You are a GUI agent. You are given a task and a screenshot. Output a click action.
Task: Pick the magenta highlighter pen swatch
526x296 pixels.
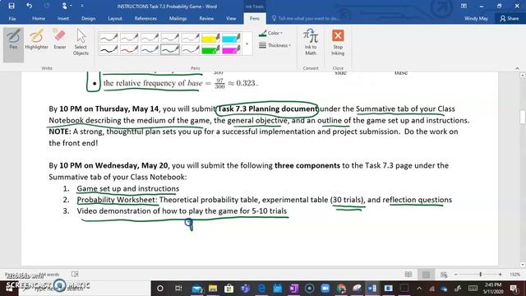pos(231,49)
